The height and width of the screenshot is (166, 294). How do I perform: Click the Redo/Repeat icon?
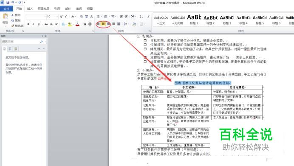coord(20,3)
